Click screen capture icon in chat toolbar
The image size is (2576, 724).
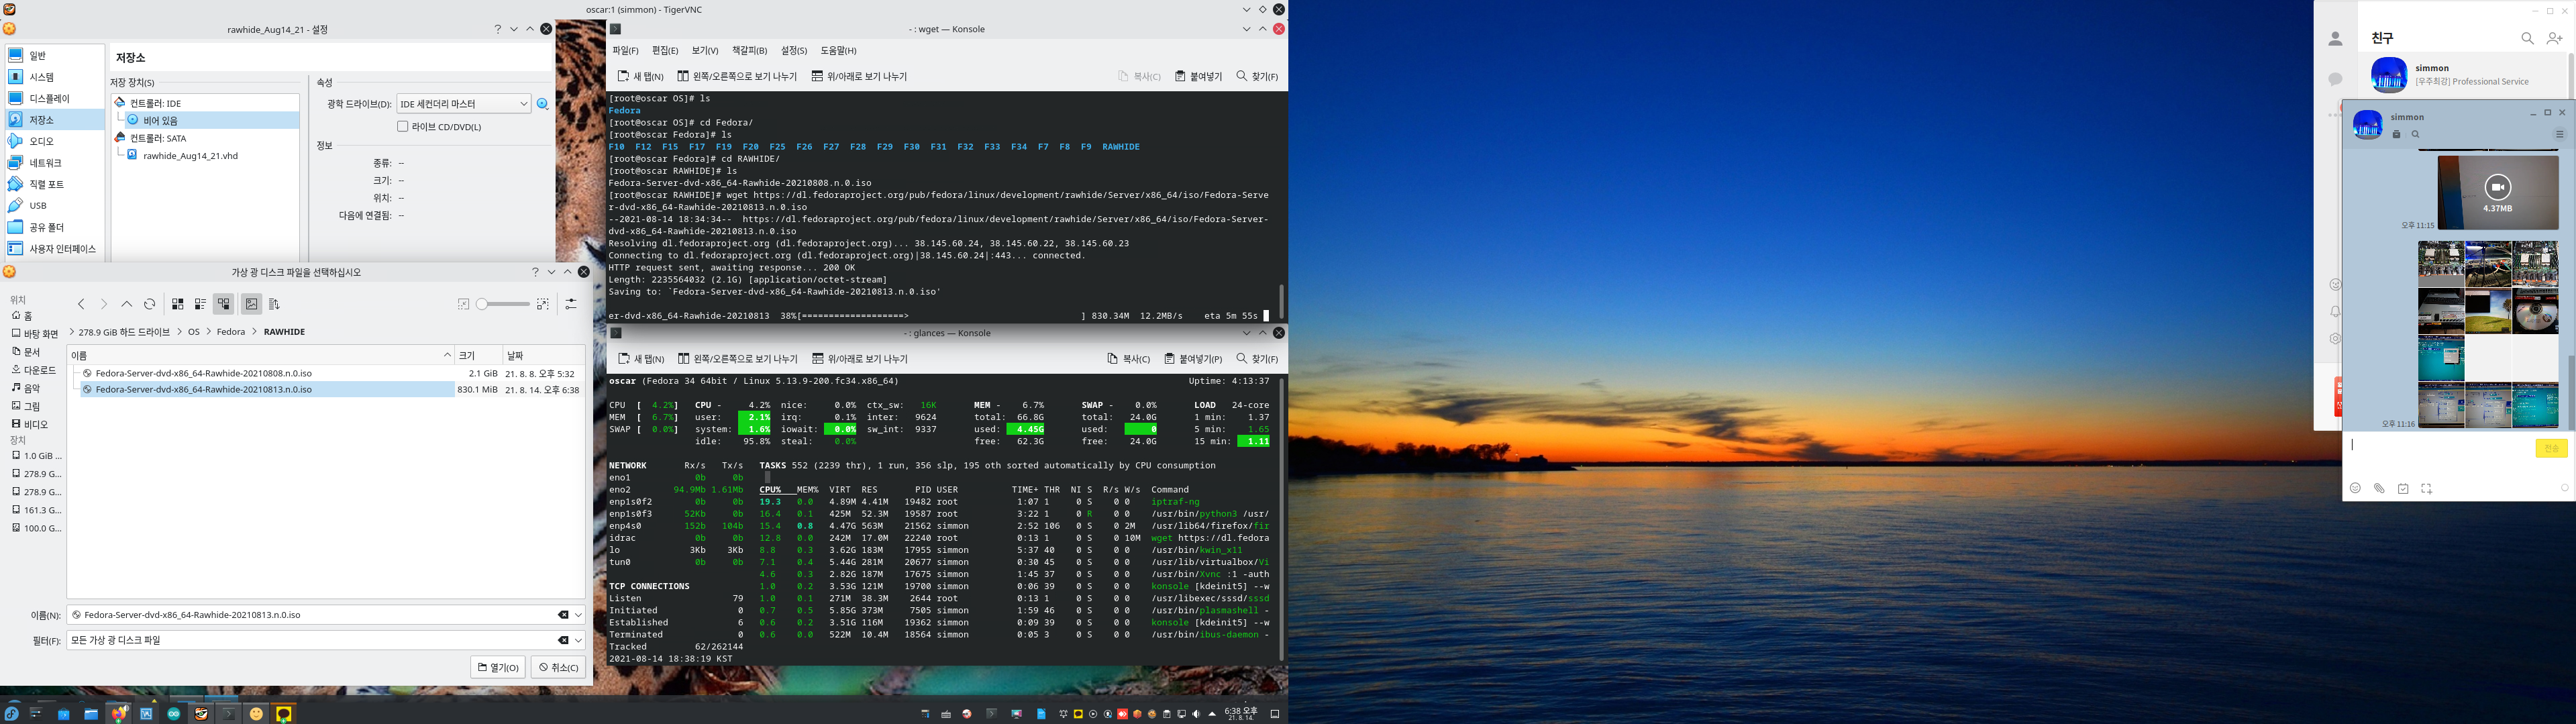click(2426, 488)
